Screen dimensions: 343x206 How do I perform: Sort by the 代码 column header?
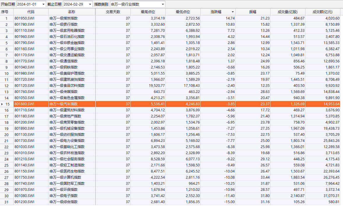[31, 12]
